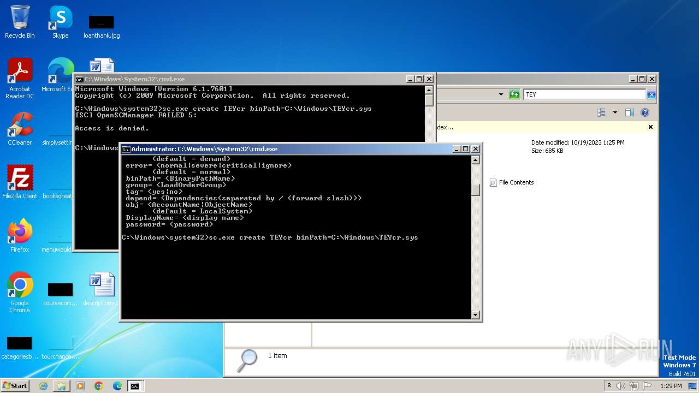The width and height of the screenshot is (699, 393).
Task: Toggle the Explorer preview pane
Action: [x=629, y=112]
